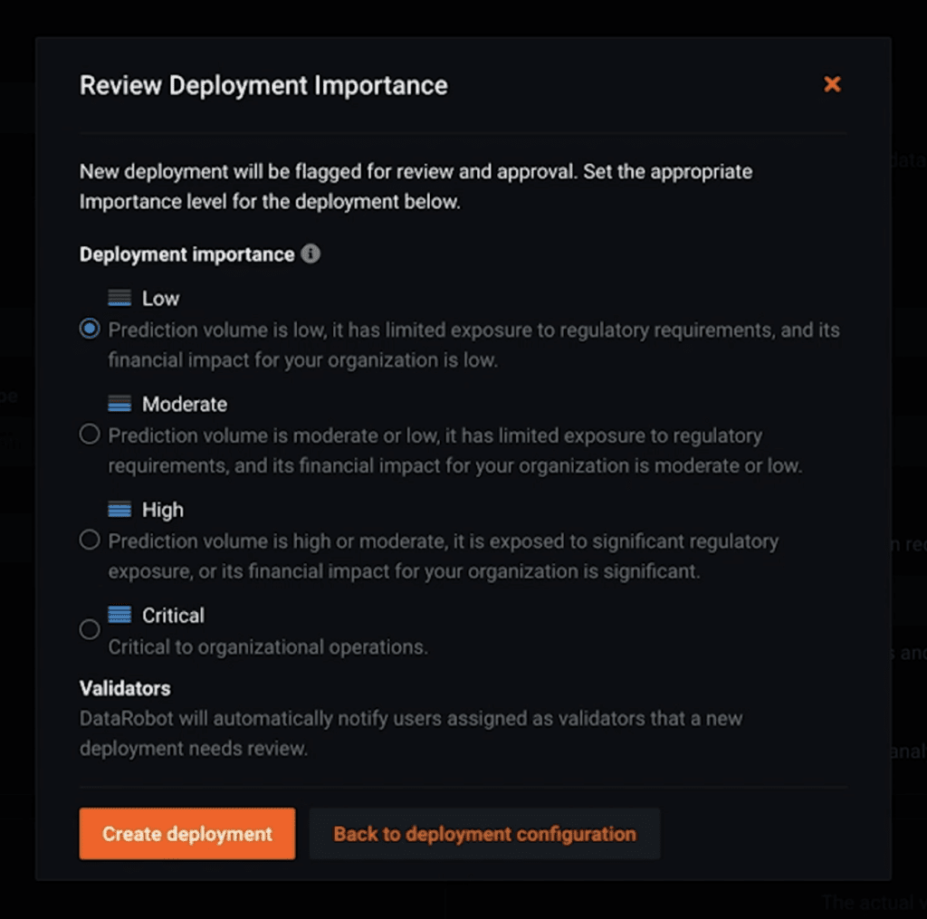Select the Moderate importance radio button
Viewport: 927px width, 919px height.
pyautogui.click(x=90, y=434)
